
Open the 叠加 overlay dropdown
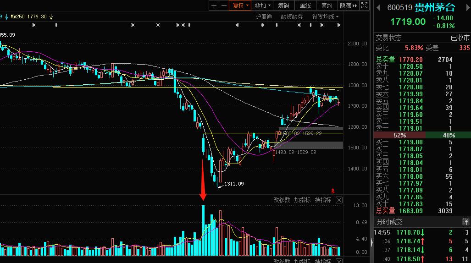(262, 5)
